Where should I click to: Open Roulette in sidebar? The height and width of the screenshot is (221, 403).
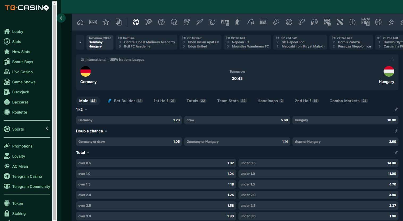19,112
